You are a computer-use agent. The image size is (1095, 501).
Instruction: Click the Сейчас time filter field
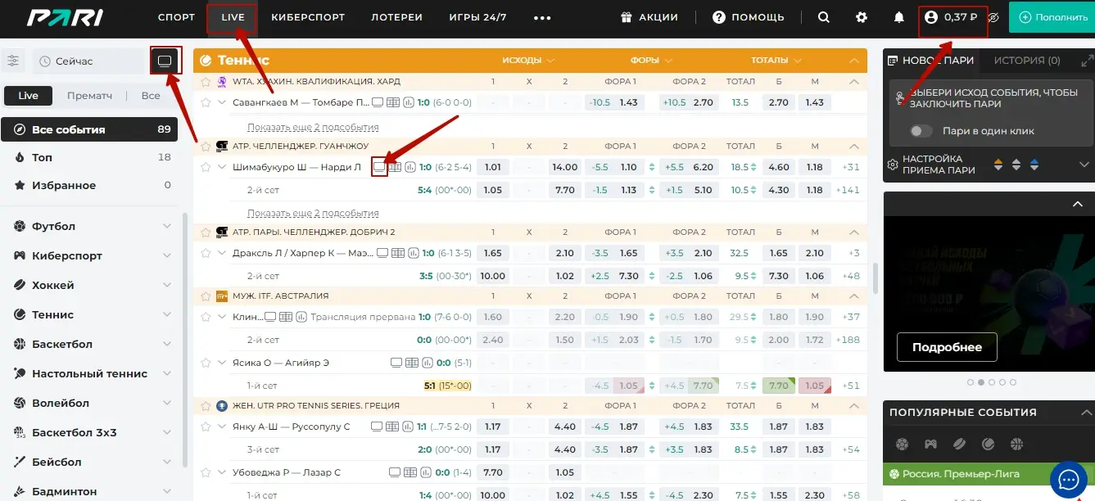click(88, 61)
